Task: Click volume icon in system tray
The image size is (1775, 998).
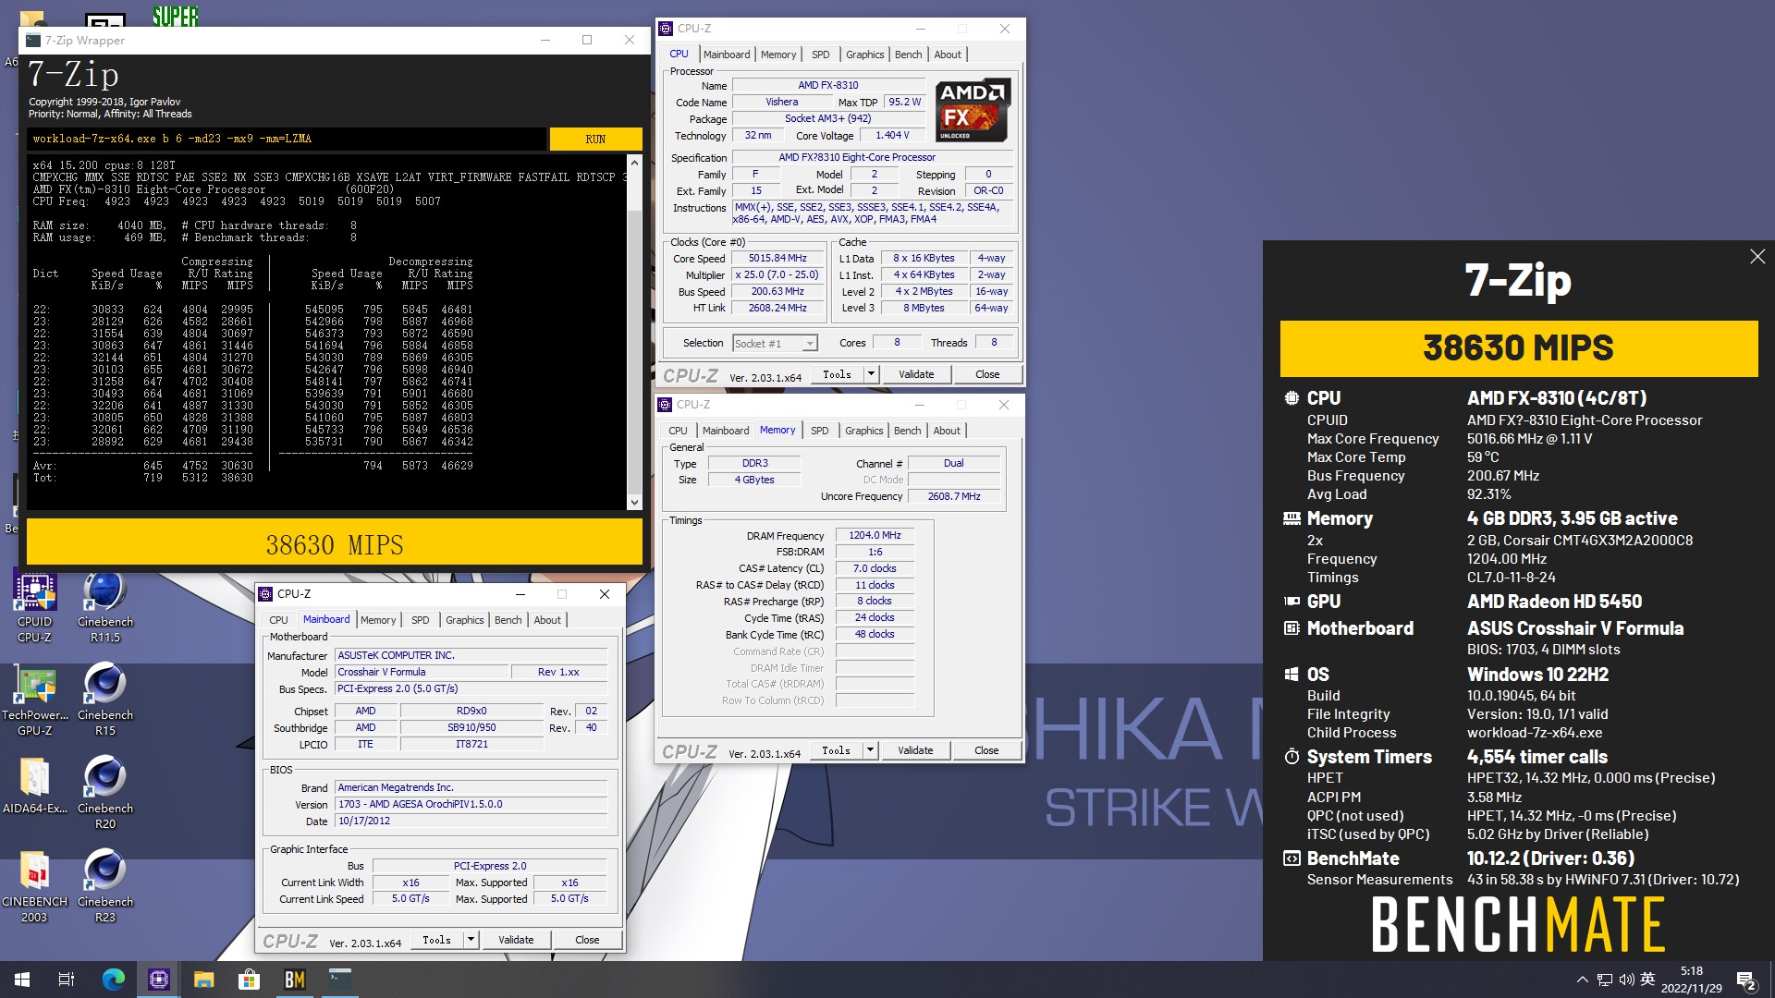Action: pos(1626,980)
